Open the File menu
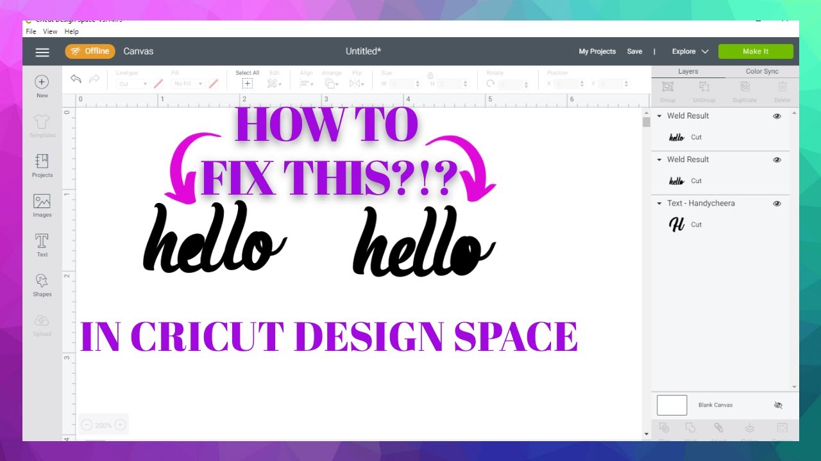821x461 pixels. 32,31
